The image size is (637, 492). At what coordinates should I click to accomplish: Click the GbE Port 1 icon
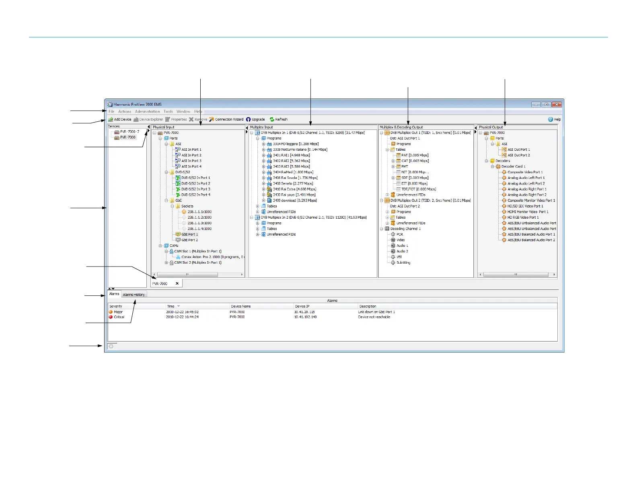click(x=178, y=234)
